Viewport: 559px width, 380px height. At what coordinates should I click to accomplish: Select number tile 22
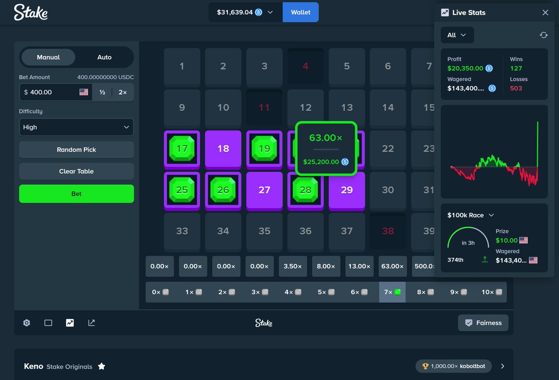(x=388, y=149)
